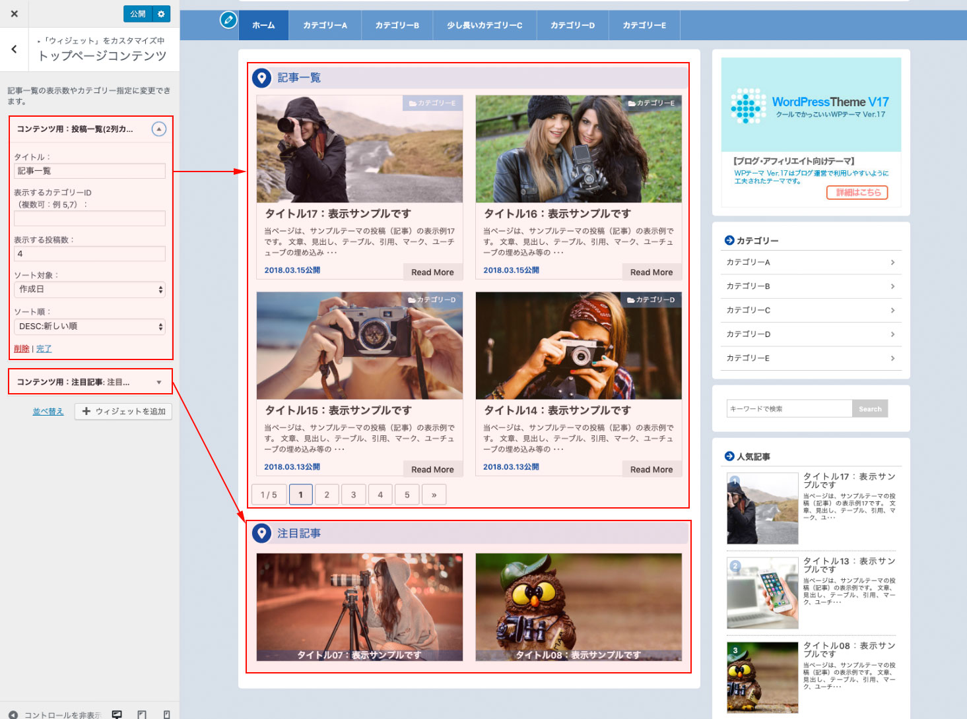The width and height of the screenshot is (967, 719).
Task: Click the 表示する投稿数 input field
Action: pyautogui.click(x=90, y=254)
